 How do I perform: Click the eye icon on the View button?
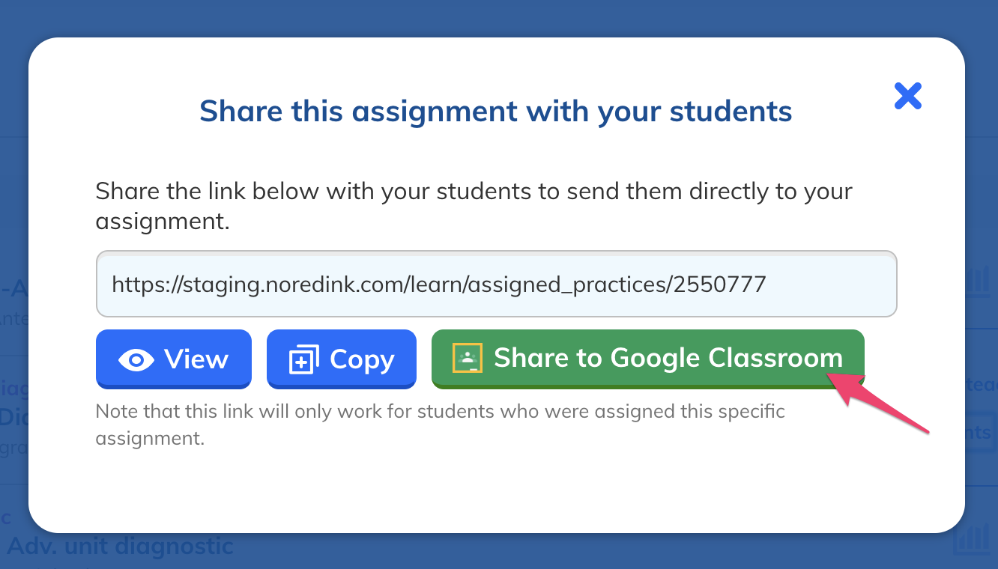pyautogui.click(x=136, y=360)
